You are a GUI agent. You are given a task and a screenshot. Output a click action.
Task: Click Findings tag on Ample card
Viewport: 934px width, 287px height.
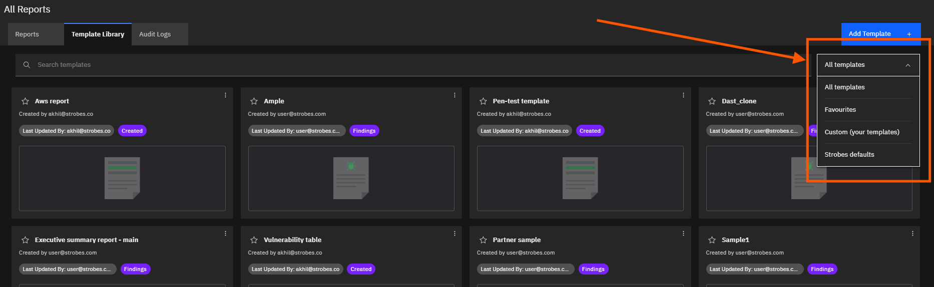click(x=364, y=131)
